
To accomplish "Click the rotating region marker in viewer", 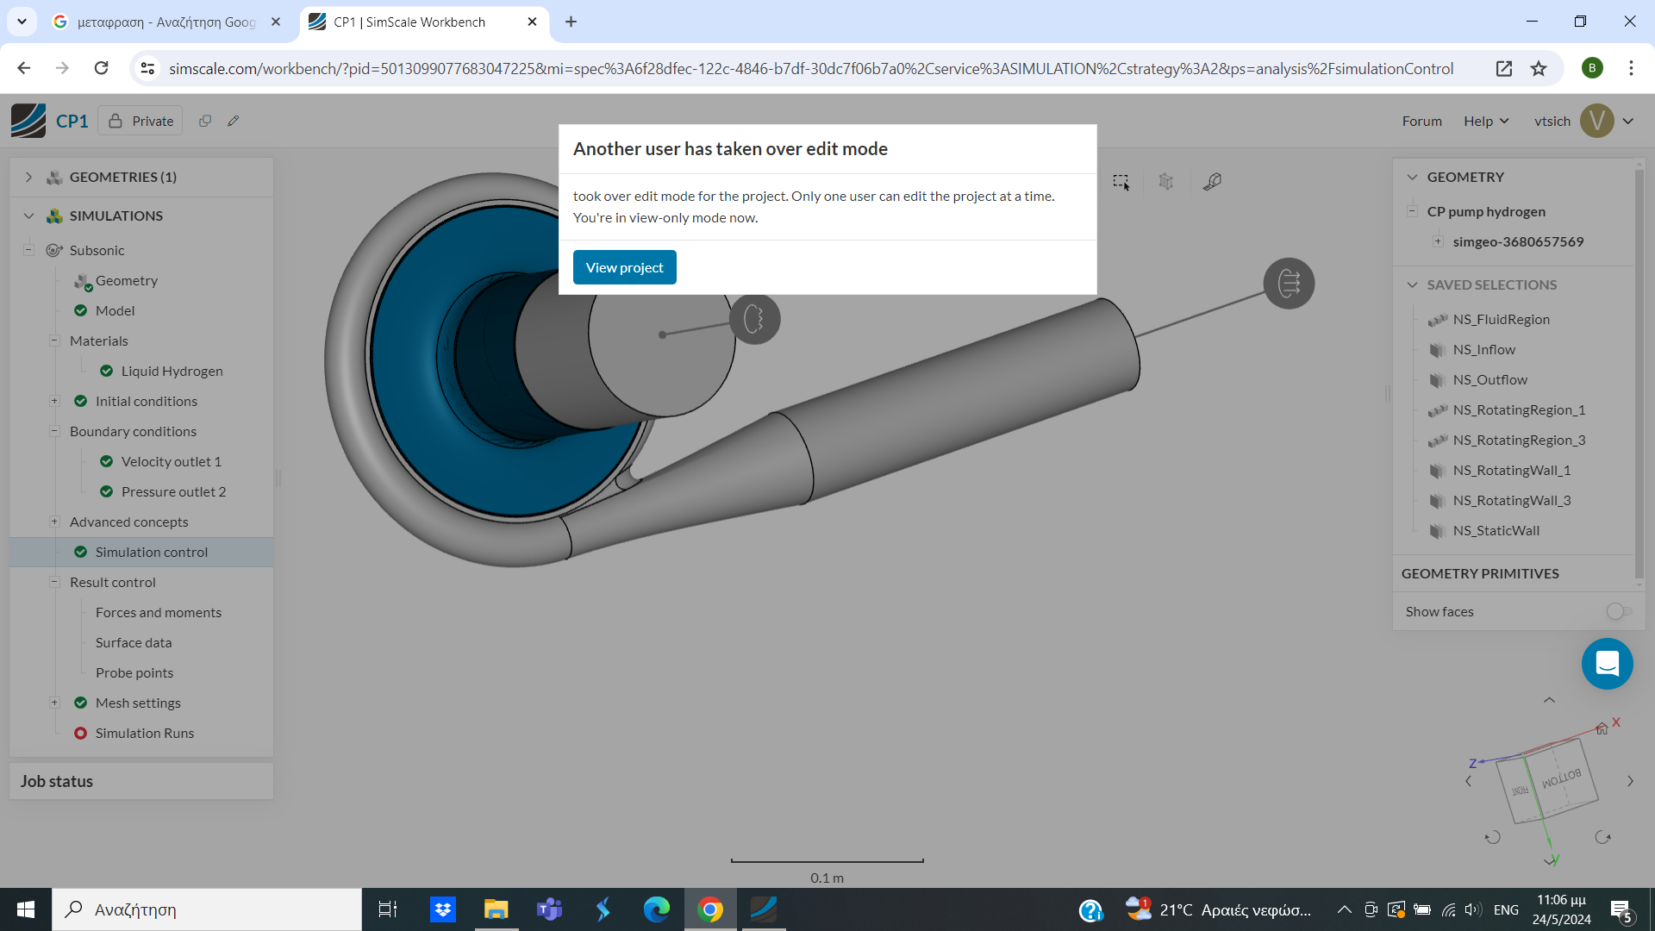I will (x=754, y=319).
